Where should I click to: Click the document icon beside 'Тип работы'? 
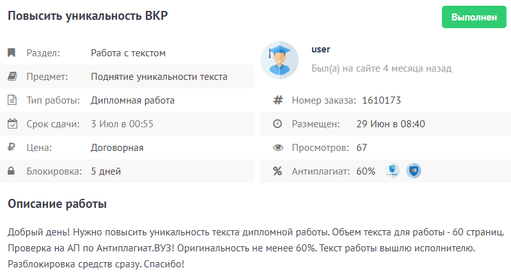point(12,100)
